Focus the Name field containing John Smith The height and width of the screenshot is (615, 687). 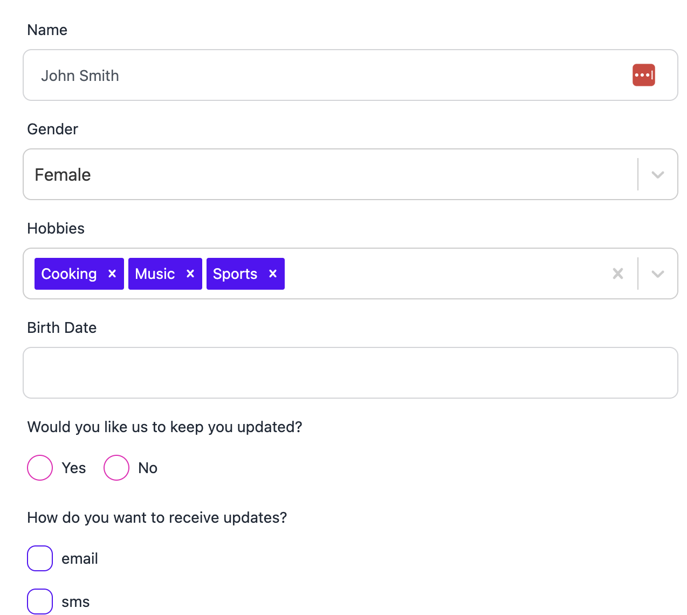tap(324, 76)
